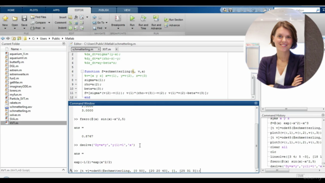This screenshot has width=325, height=183.
Task: Click Browse for folder icon
Action: click(19, 39)
